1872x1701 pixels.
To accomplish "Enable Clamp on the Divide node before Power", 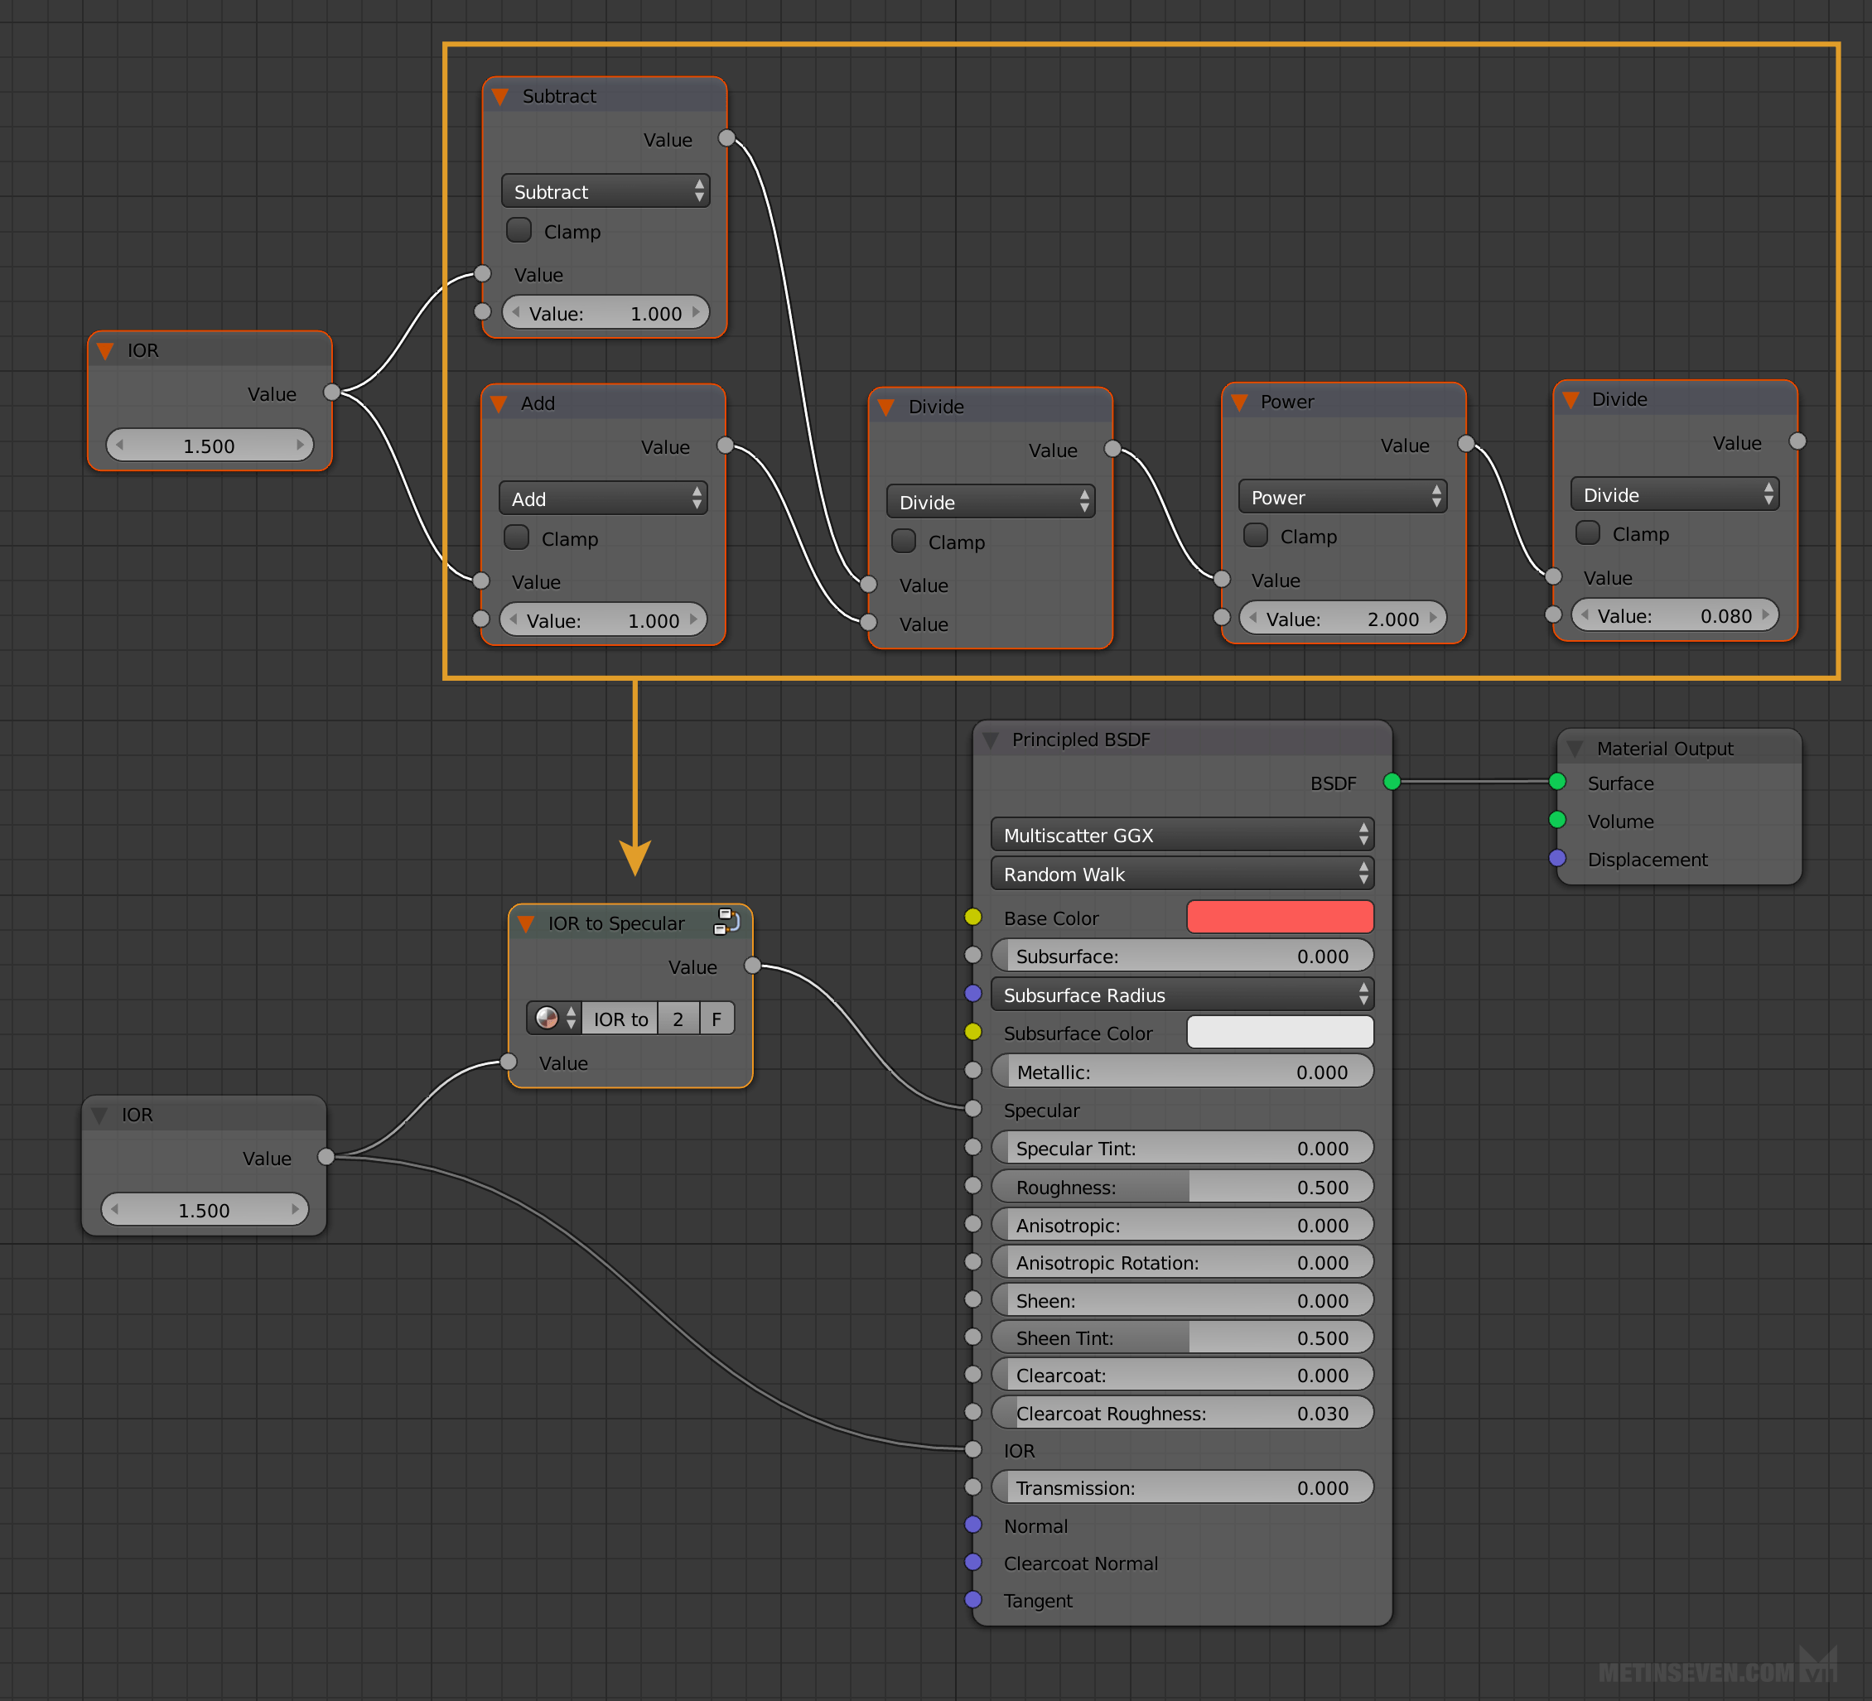I will coord(904,541).
